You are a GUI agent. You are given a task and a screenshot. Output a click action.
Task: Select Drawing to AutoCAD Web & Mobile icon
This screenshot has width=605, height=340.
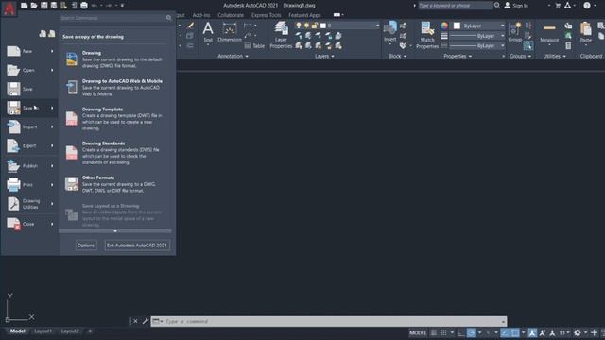click(x=72, y=87)
